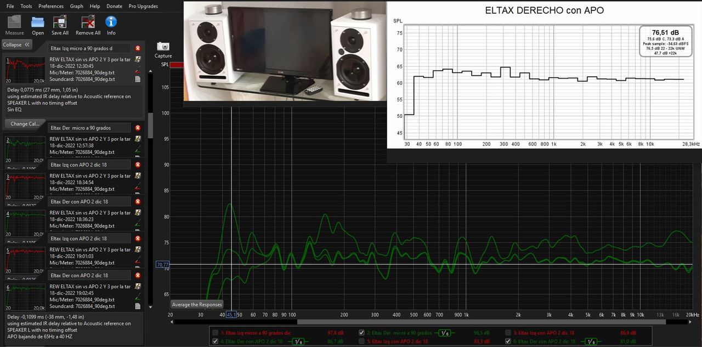Open the Graph menu

[77, 6]
